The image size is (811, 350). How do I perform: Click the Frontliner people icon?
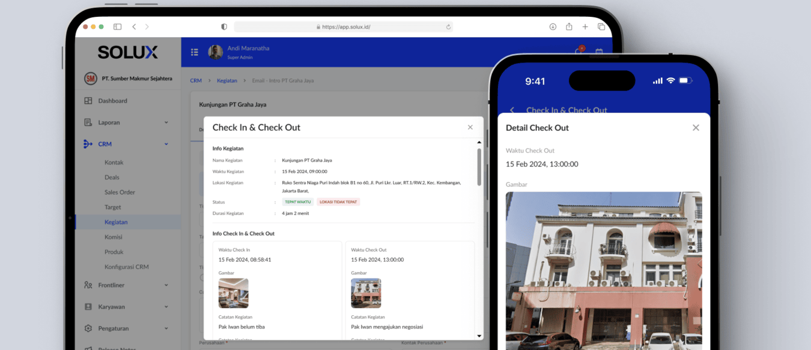point(88,285)
